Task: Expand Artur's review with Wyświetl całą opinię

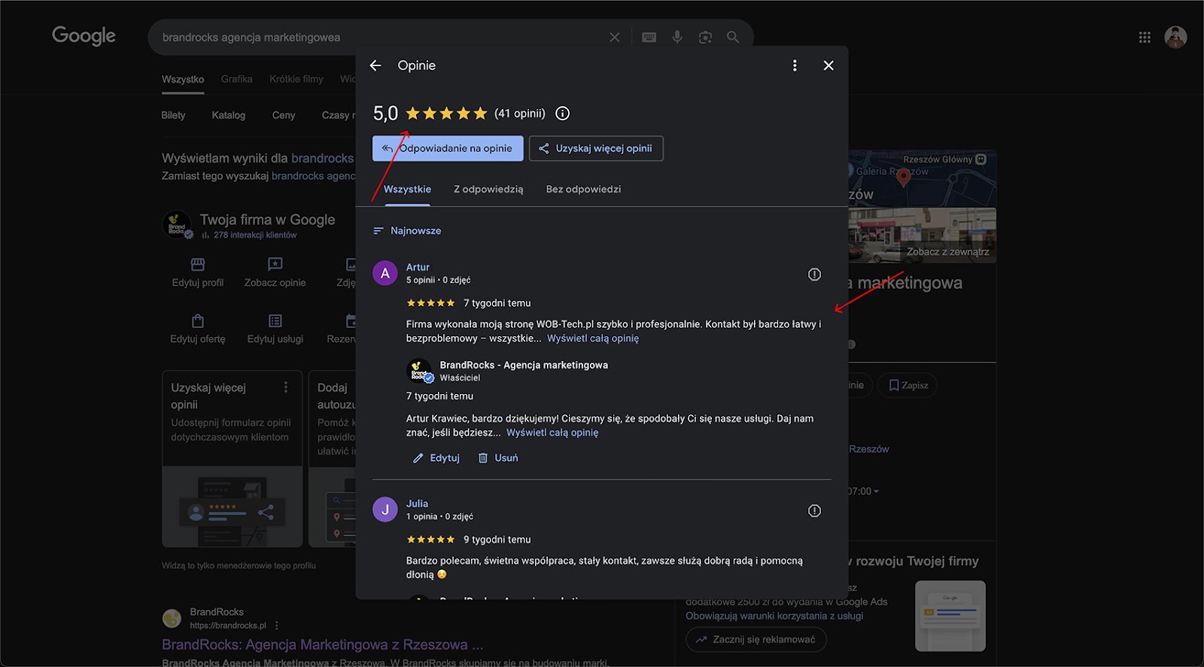Action: coord(592,338)
